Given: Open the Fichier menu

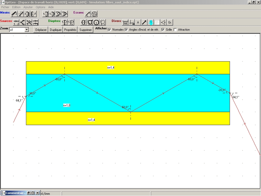Looking at the screenshot, I should (5, 7).
